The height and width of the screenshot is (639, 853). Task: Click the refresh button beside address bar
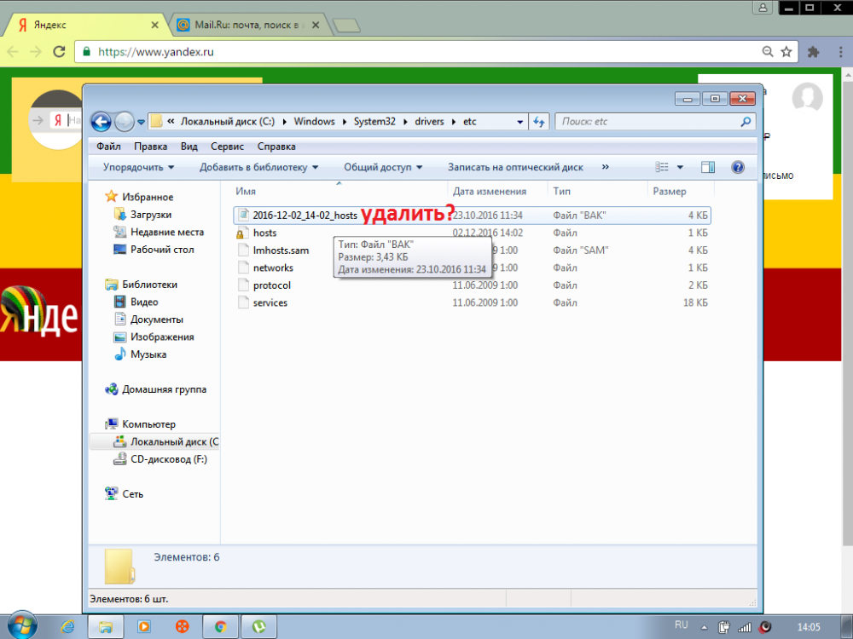coord(539,122)
